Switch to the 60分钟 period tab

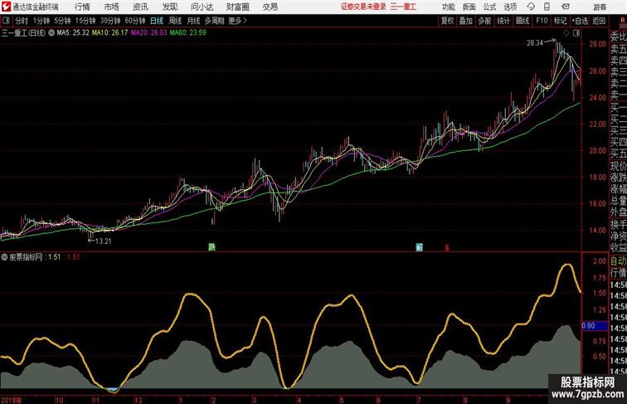pyautogui.click(x=135, y=21)
